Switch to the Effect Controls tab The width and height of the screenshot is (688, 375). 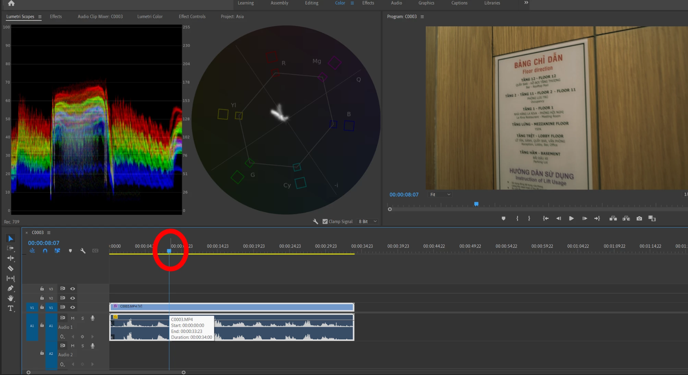(192, 16)
